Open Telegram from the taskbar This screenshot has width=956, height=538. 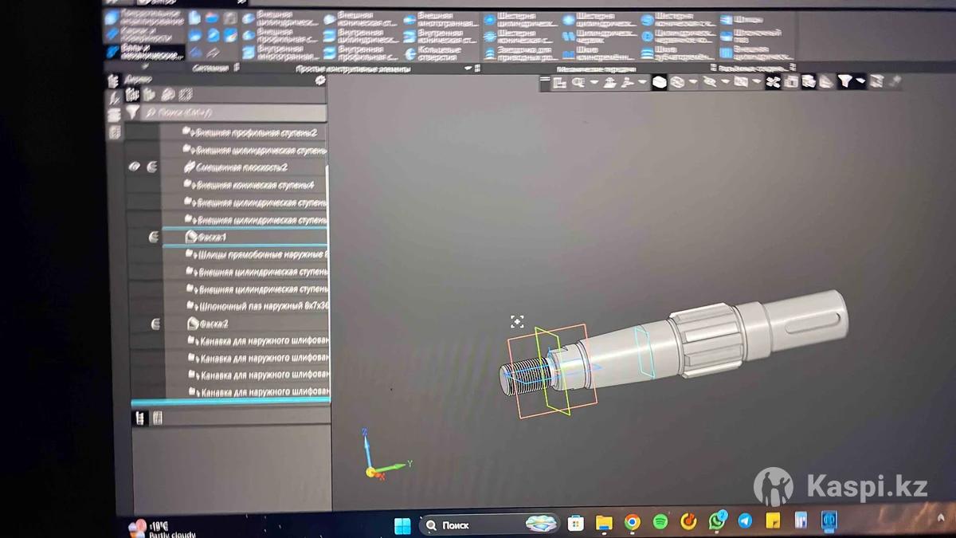click(744, 521)
